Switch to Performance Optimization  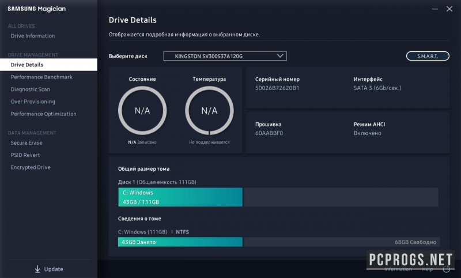(x=43, y=114)
